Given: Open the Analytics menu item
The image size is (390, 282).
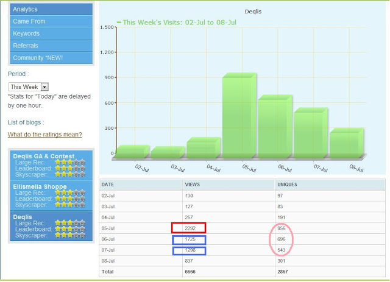Looking at the screenshot, I should 51,9.
